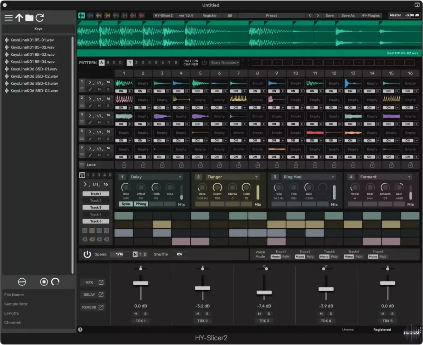This screenshot has height=345, width=423.
Task: Click the lock icon under step 12
Action: pos(334,165)
